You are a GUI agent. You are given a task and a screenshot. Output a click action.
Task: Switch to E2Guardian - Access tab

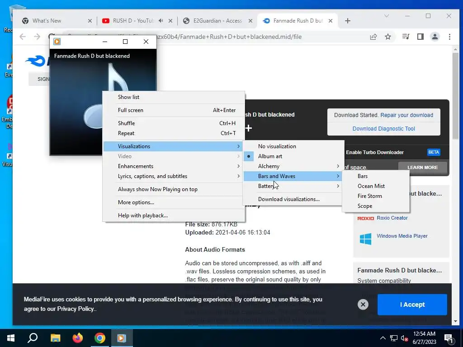[x=217, y=21]
